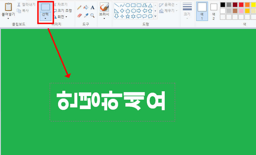256x155 pixels.
Task: Choose the Pentagon shape
Action: point(128,11)
